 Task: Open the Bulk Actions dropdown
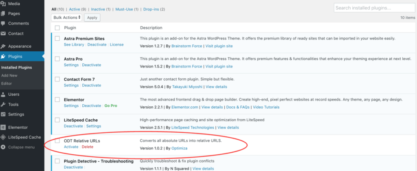(x=67, y=18)
